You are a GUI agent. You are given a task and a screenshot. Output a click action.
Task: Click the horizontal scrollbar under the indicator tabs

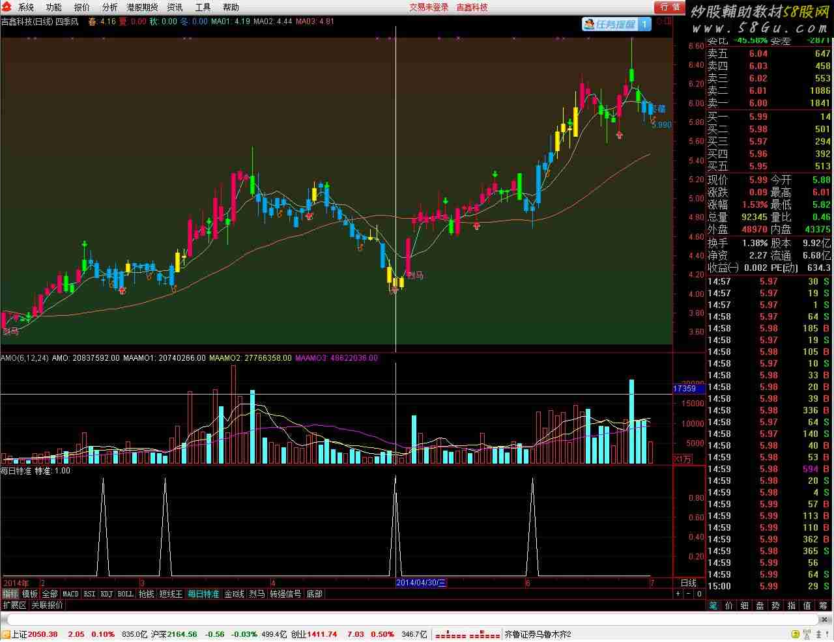coord(495,594)
